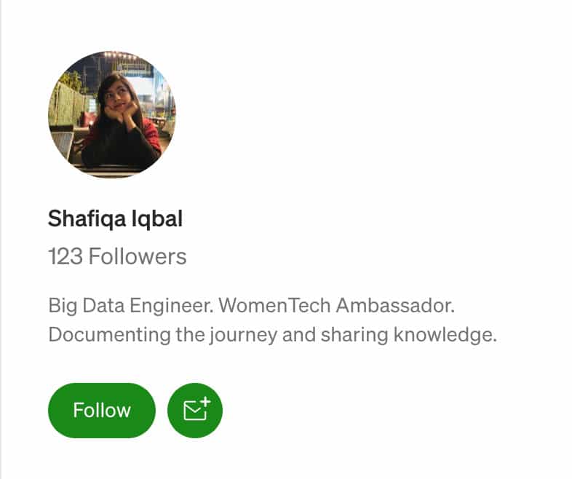Follow Shafiqa Iqbal

(x=102, y=411)
